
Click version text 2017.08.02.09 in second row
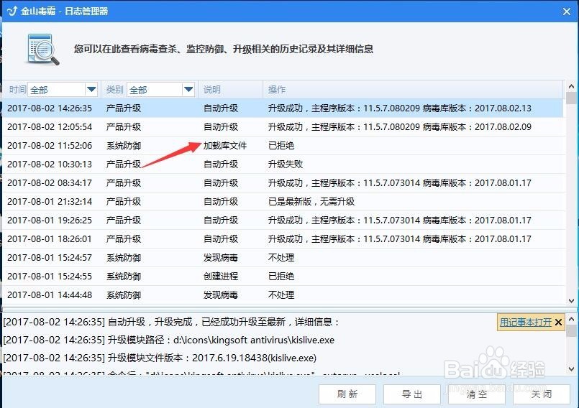tap(503, 127)
